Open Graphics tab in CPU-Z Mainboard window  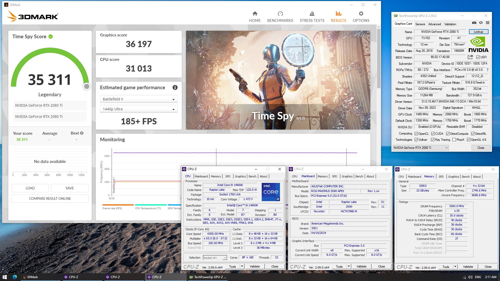pyautogui.click(x=347, y=176)
